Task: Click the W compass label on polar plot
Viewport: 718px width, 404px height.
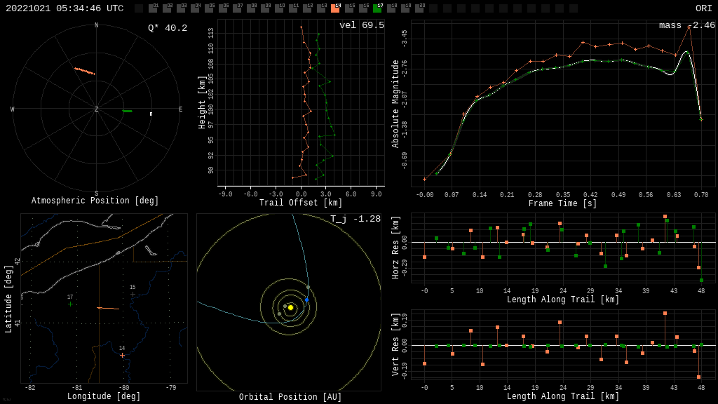Action: (13, 109)
